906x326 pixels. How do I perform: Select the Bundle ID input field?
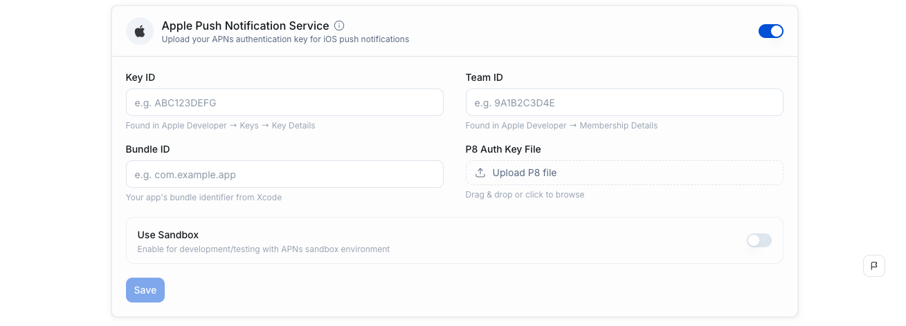click(x=284, y=174)
